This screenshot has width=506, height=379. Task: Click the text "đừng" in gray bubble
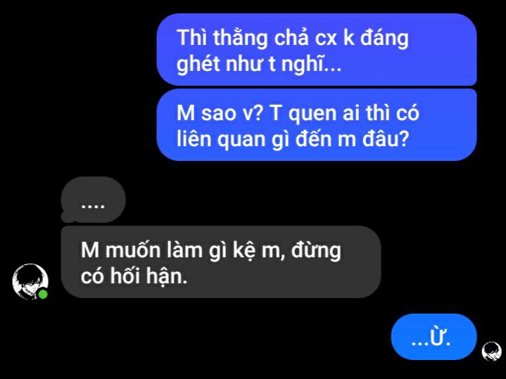316,250
